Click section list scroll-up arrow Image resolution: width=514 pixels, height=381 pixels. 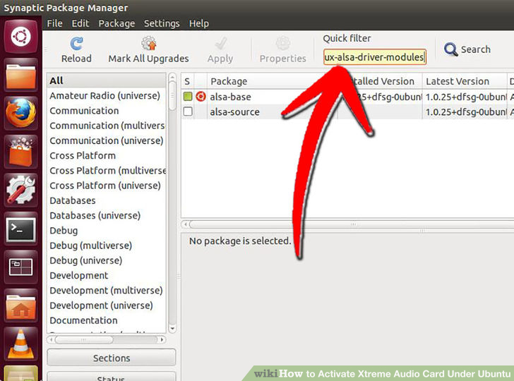pos(172,78)
